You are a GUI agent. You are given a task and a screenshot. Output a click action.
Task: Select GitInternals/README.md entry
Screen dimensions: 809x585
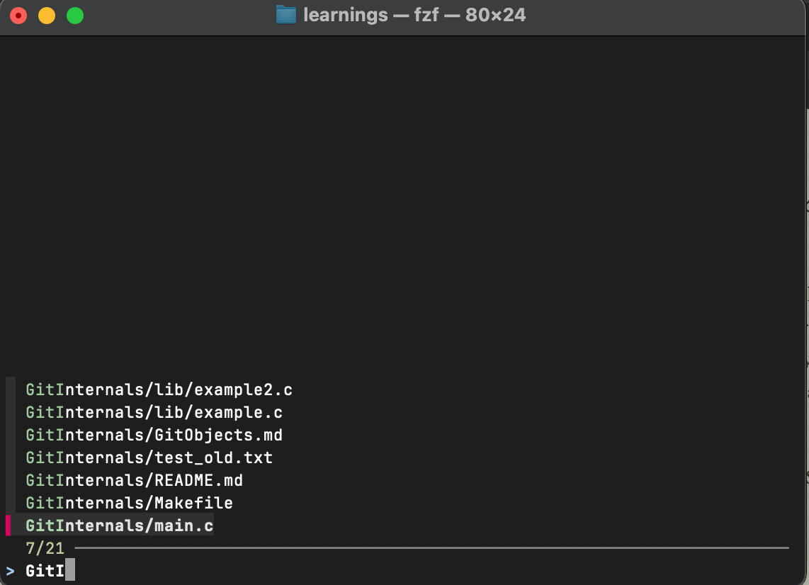[x=134, y=479]
